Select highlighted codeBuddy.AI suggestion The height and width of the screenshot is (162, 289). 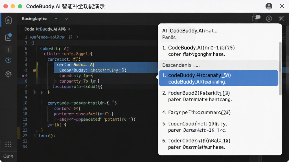(x=219, y=78)
